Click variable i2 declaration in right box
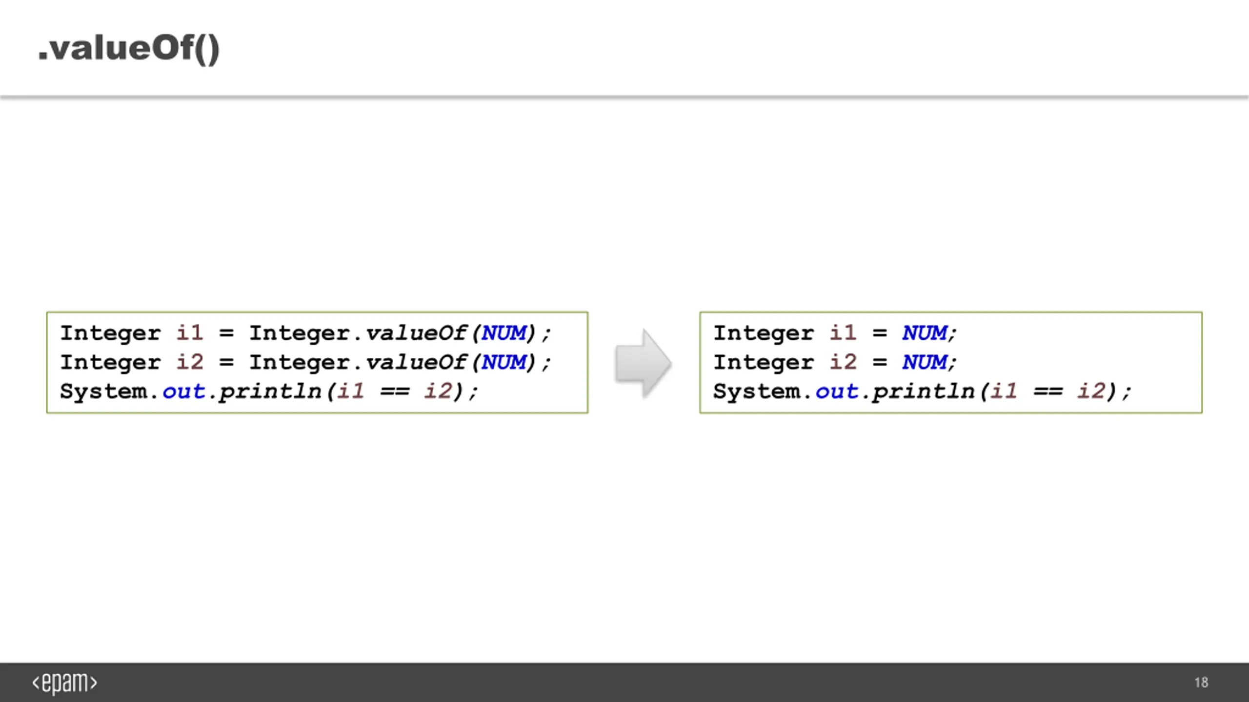The height and width of the screenshot is (702, 1249). point(843,362)
